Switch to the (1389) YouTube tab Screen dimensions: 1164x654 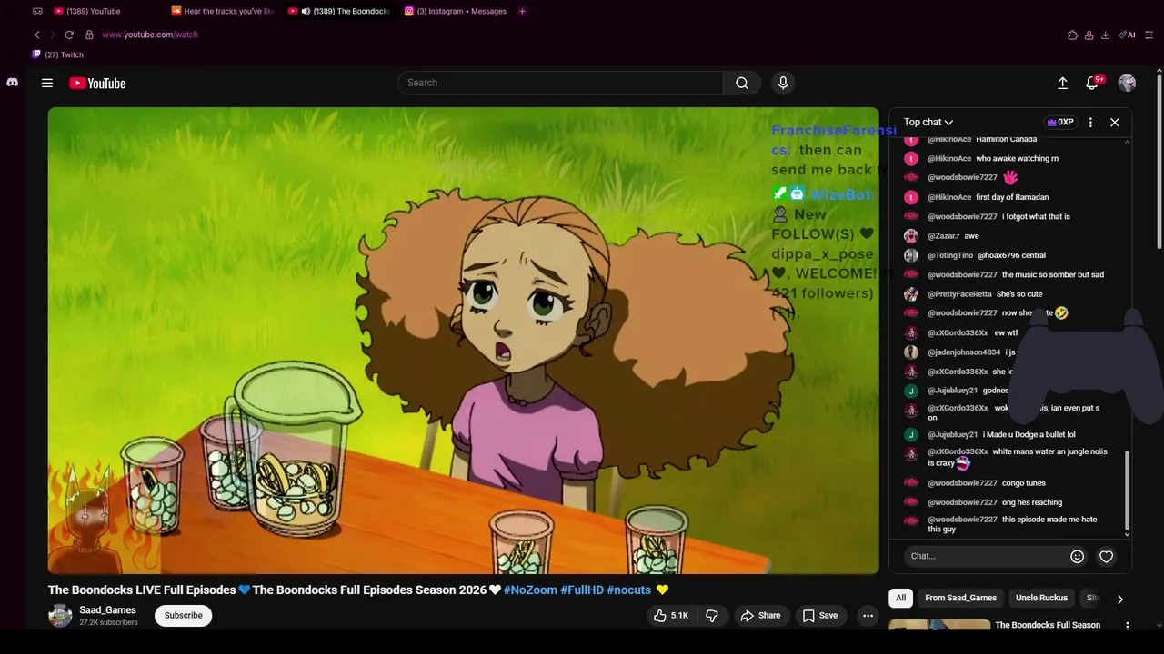tap(87, 11)
